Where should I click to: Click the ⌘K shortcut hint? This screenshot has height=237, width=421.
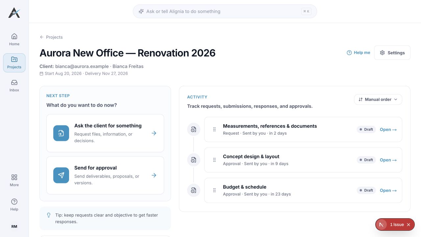(x=306, y=11)
